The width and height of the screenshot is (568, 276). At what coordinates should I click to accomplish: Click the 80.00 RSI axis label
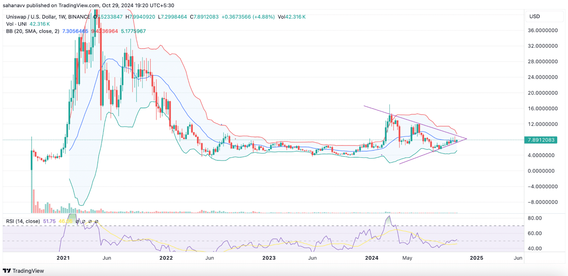click(535, 218)
